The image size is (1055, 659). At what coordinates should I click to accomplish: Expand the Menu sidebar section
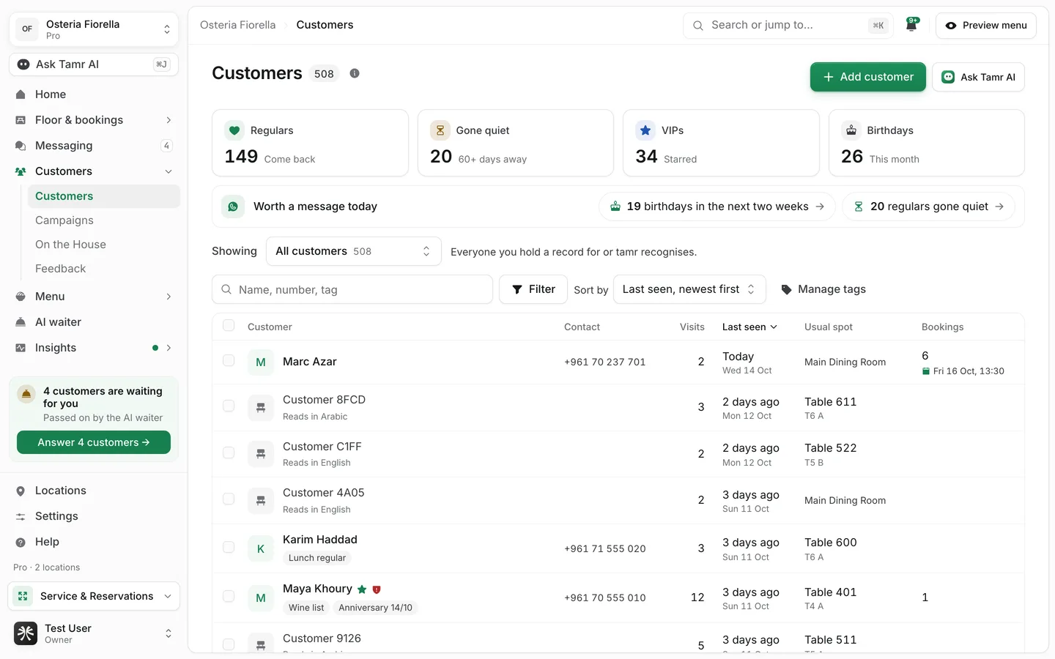(x=94, y=297)
